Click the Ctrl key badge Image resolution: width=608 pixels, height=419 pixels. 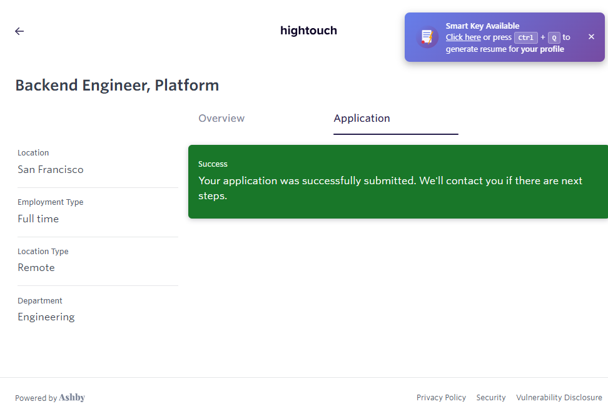(x=525, y=37)
